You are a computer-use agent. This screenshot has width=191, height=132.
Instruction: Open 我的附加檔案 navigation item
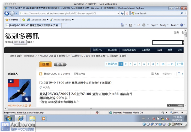coord(129,50)
